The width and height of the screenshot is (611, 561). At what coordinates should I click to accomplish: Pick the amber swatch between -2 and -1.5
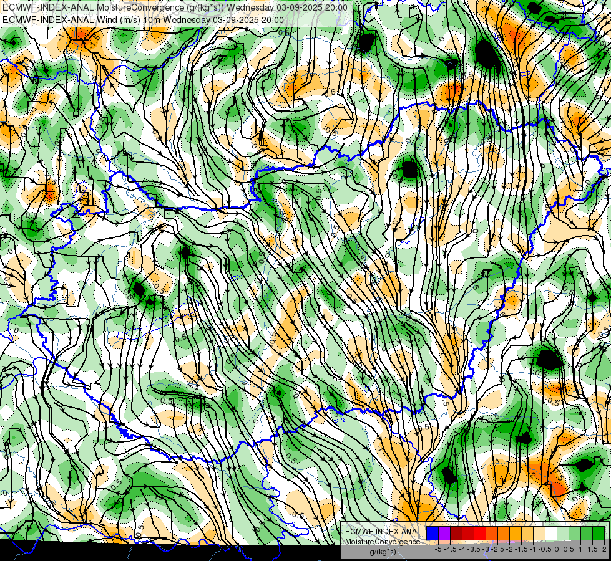pos(516,533)
